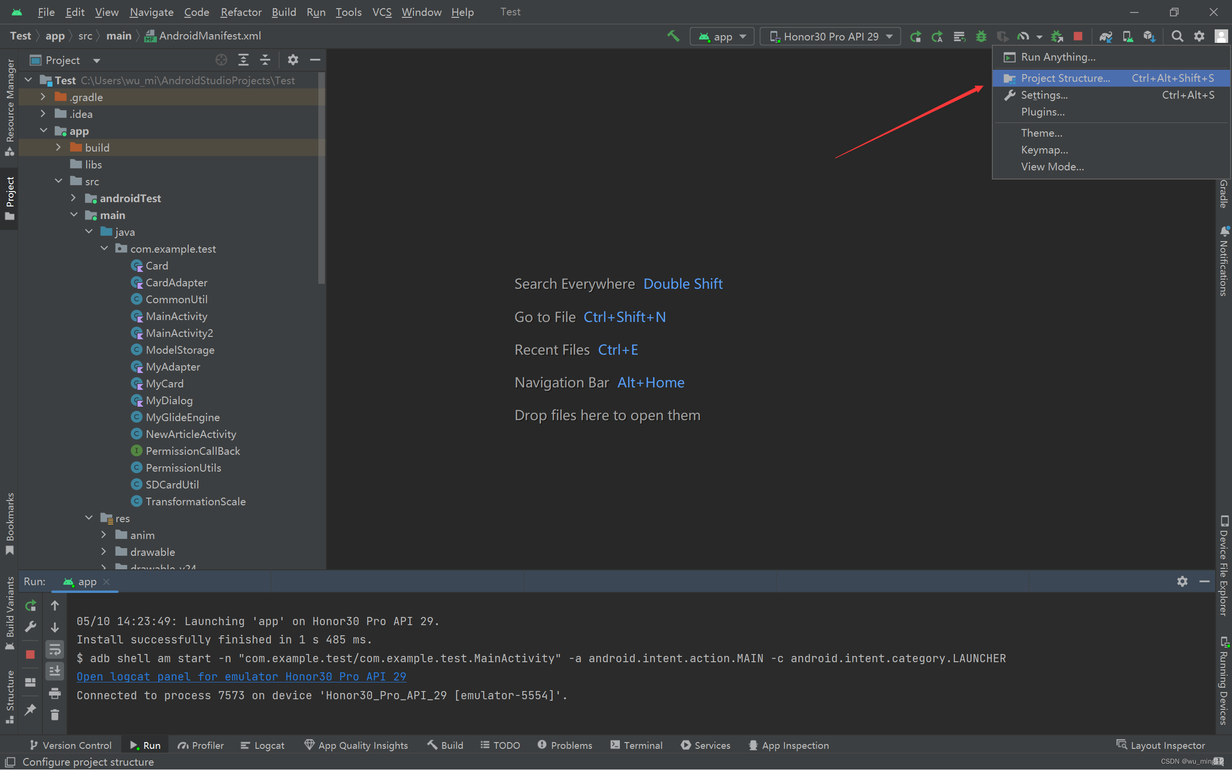The height and width of the screenshot is (770, 1232).
Task: Open the Build menu in menu bar
Action: click(283, 12)
